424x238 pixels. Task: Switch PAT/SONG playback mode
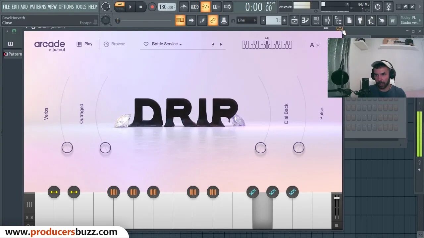(x=120, y=7)
